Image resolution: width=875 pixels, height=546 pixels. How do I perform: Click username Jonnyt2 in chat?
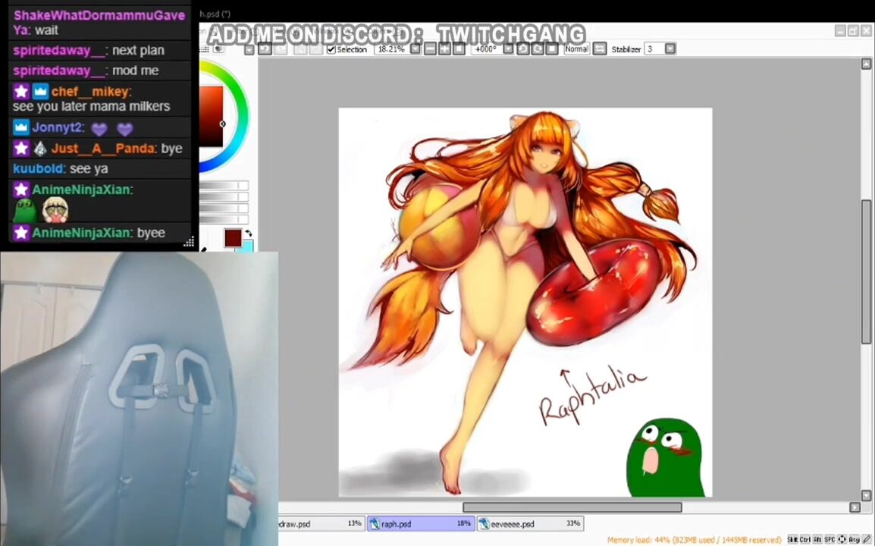[x=58, y=127]
